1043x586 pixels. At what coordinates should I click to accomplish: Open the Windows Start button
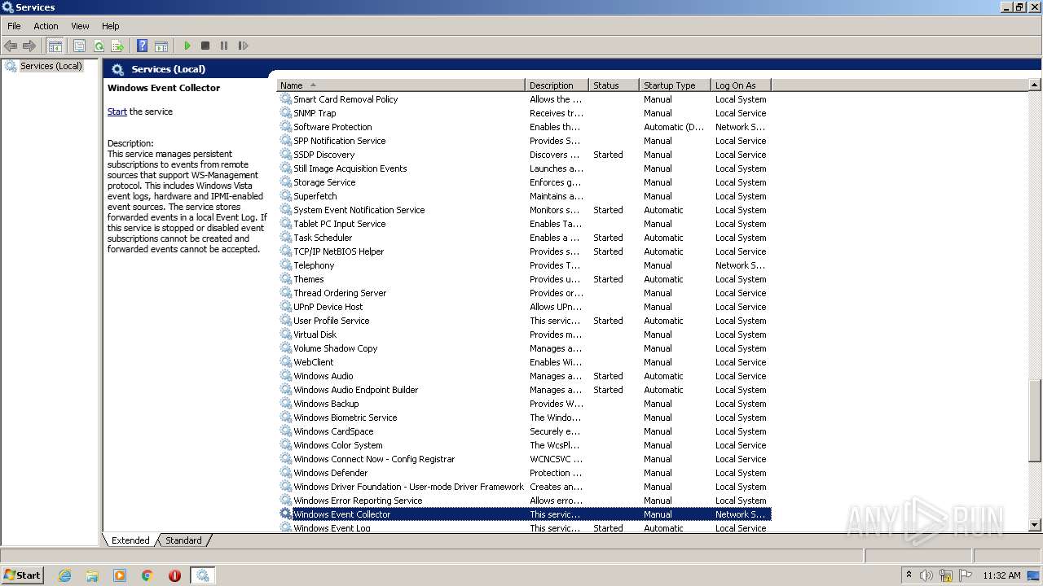[23, 575]
